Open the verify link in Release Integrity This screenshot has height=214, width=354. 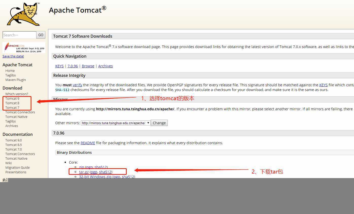pyautogui.click(x=77, y=85)
